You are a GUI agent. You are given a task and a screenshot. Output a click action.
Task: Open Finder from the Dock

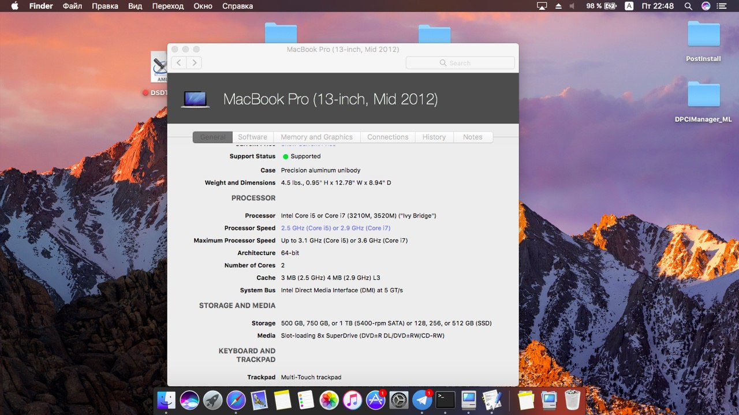(166, 399)
